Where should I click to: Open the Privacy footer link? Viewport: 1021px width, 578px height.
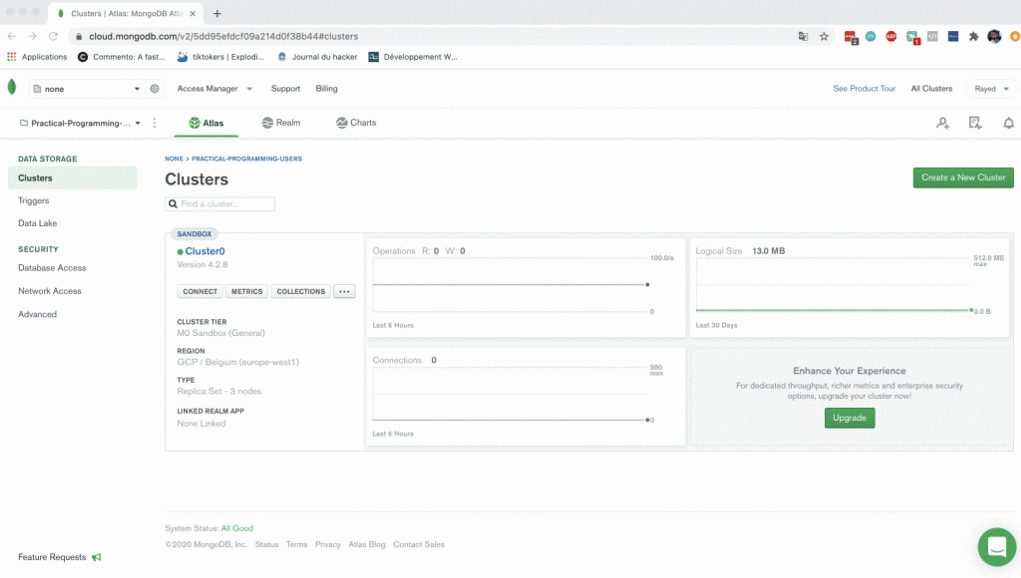click(328, 545)
